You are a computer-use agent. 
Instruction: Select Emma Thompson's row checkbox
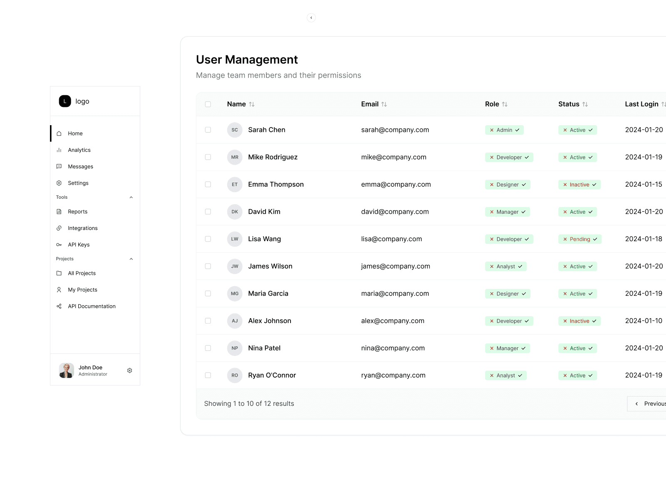pyautogui.click(x=208, y=185)
